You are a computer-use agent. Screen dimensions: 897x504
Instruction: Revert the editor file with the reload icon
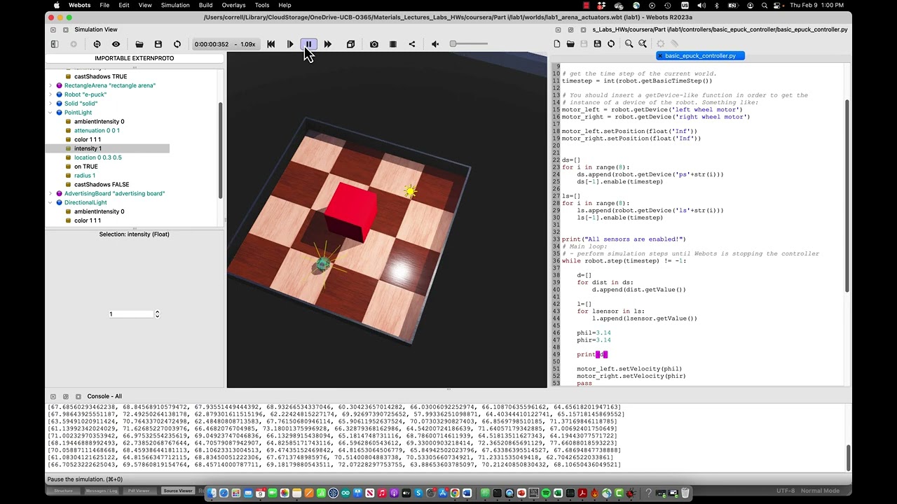[x=611, y=44]
